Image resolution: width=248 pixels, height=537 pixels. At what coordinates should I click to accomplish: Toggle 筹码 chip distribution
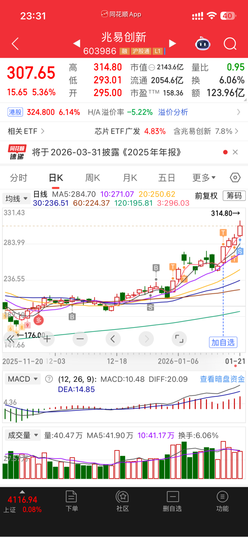pyautogui.click(x=234, y=196)
